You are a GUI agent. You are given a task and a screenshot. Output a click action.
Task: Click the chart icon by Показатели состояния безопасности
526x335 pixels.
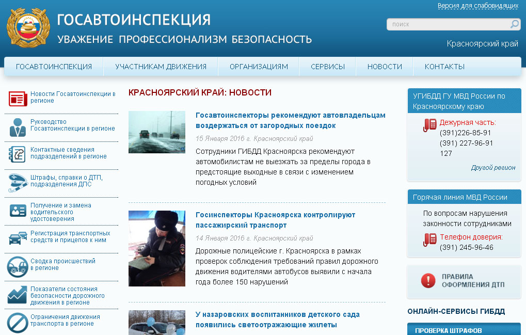(18, 295)
